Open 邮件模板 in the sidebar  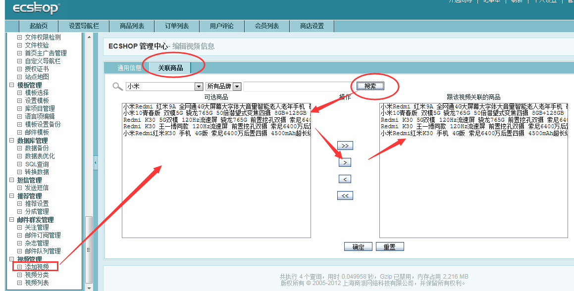37,132
